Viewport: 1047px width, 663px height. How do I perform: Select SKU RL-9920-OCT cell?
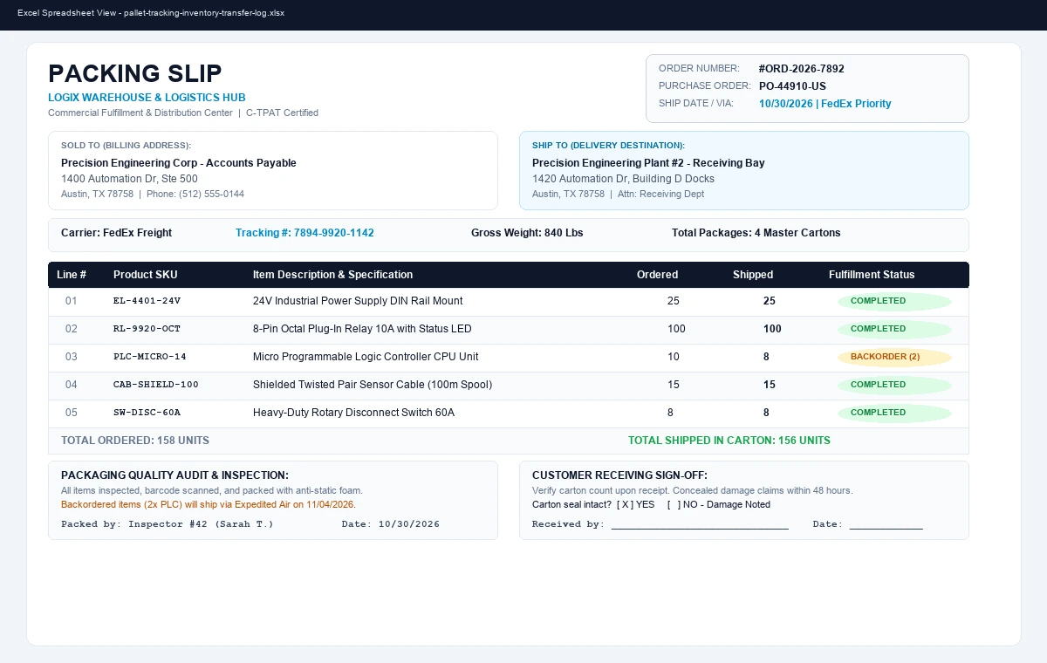(x=147, y=329)
